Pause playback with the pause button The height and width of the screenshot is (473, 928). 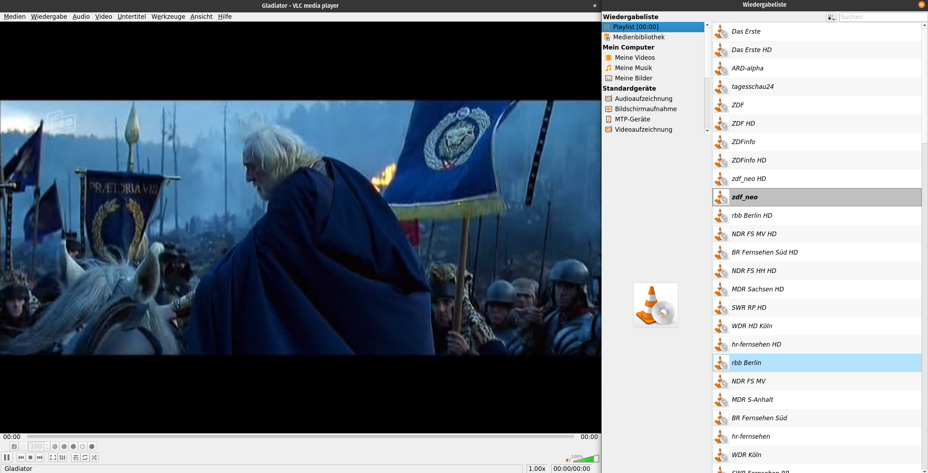[x=7, y=457]
